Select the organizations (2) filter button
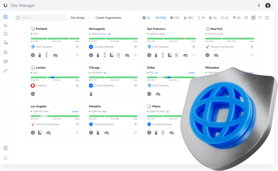The height and width of the screenshot is (171, 278). click(146, 17)
